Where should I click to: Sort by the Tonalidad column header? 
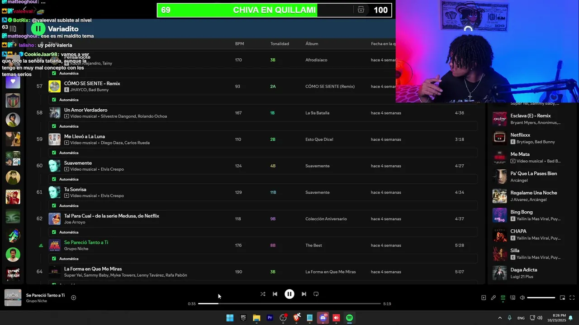pos(280,44)
